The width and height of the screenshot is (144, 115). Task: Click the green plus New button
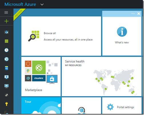[7, 21]
